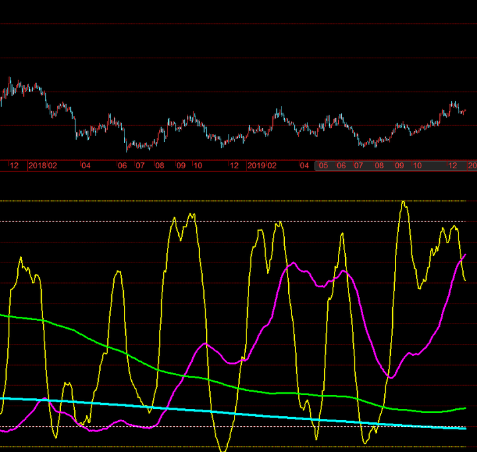Image resolution: width=477 pixels, height=452 pixels.
Task: Select the 2018 month 06 axis label
Action: pyautogui.click(x=123, y=166)
